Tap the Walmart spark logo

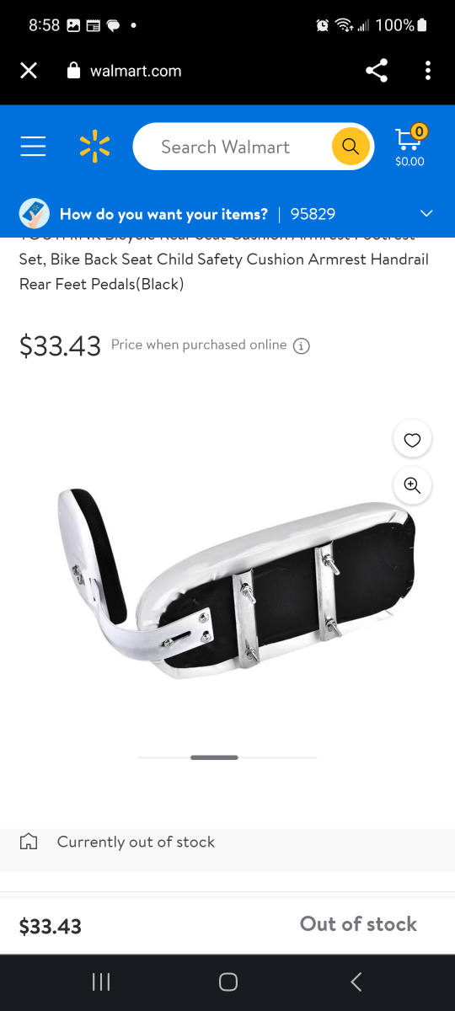(x=94, y=147)
